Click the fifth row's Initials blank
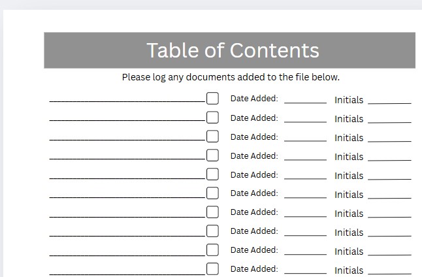 (x=389, y=179)
